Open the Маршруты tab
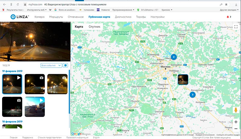 click(x=56, y=17)
